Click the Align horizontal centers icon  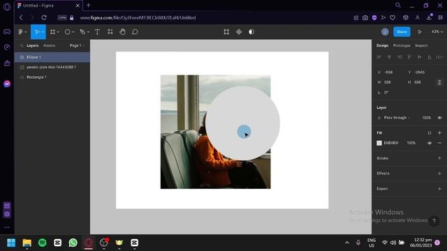pos(389,57)
